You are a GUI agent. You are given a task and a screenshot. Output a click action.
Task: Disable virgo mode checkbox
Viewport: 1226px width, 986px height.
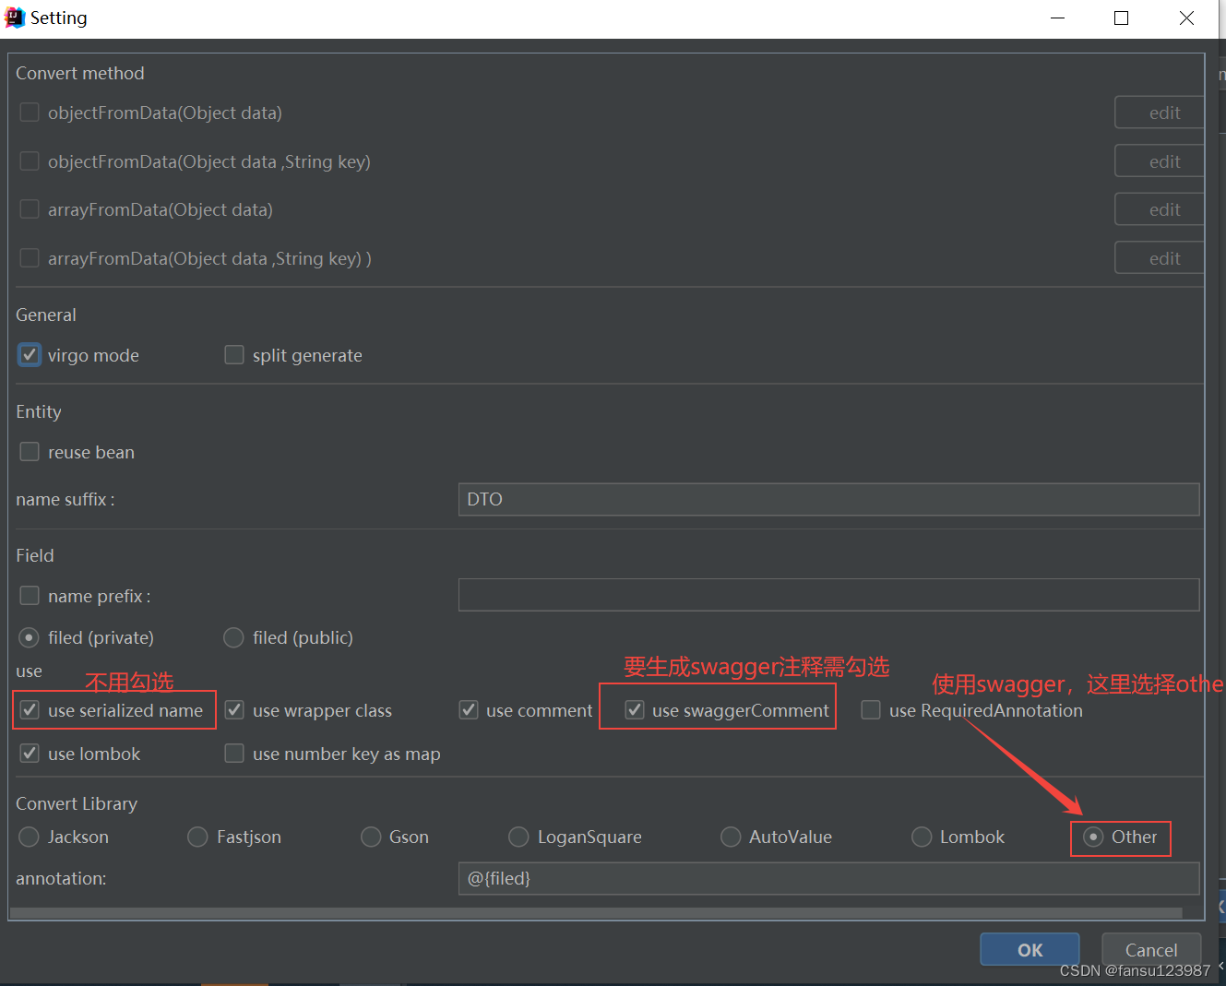tap(30, 355)
